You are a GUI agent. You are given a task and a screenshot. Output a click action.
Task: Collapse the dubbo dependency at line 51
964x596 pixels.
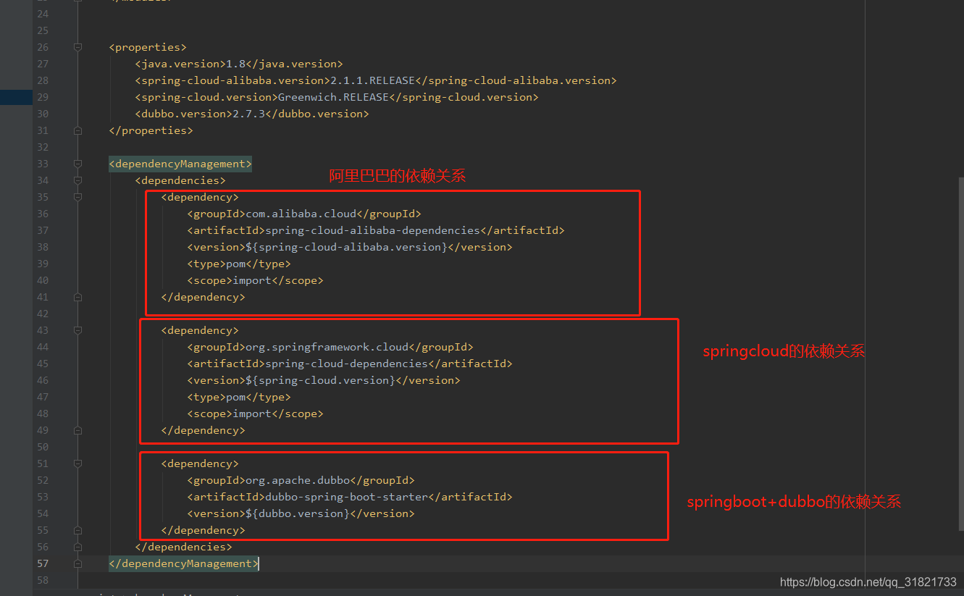click(77, 463)
